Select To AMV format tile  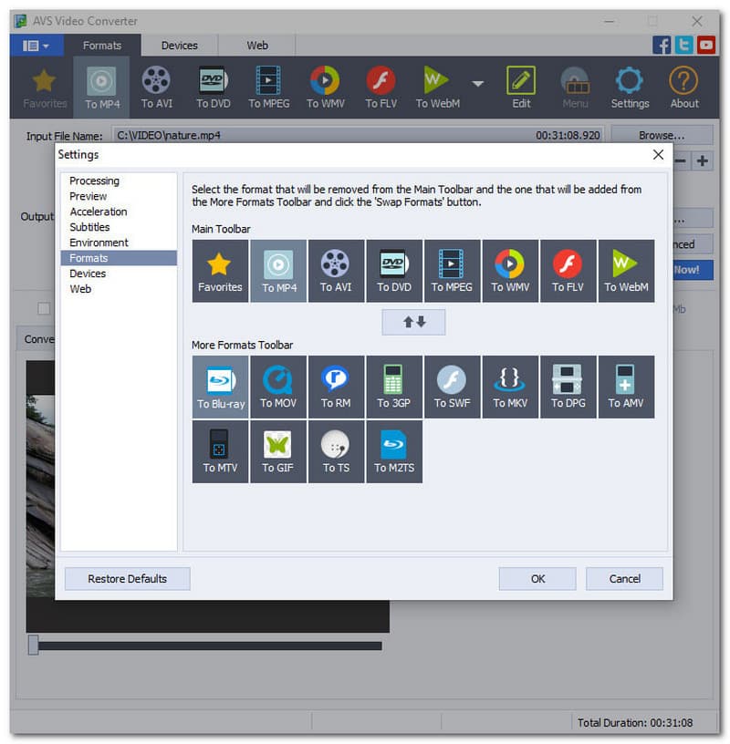click(x=626, y=387)
